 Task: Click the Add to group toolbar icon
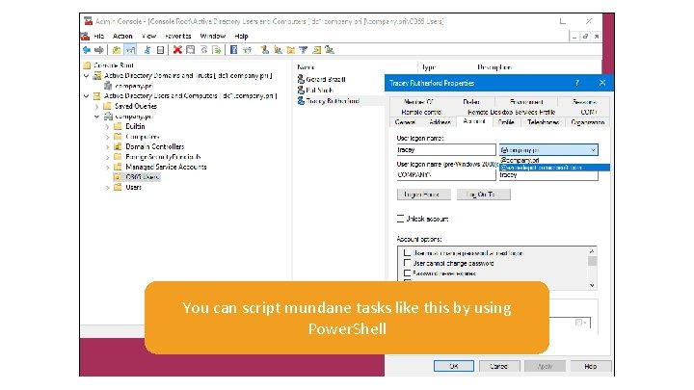(x=330, y=50)
